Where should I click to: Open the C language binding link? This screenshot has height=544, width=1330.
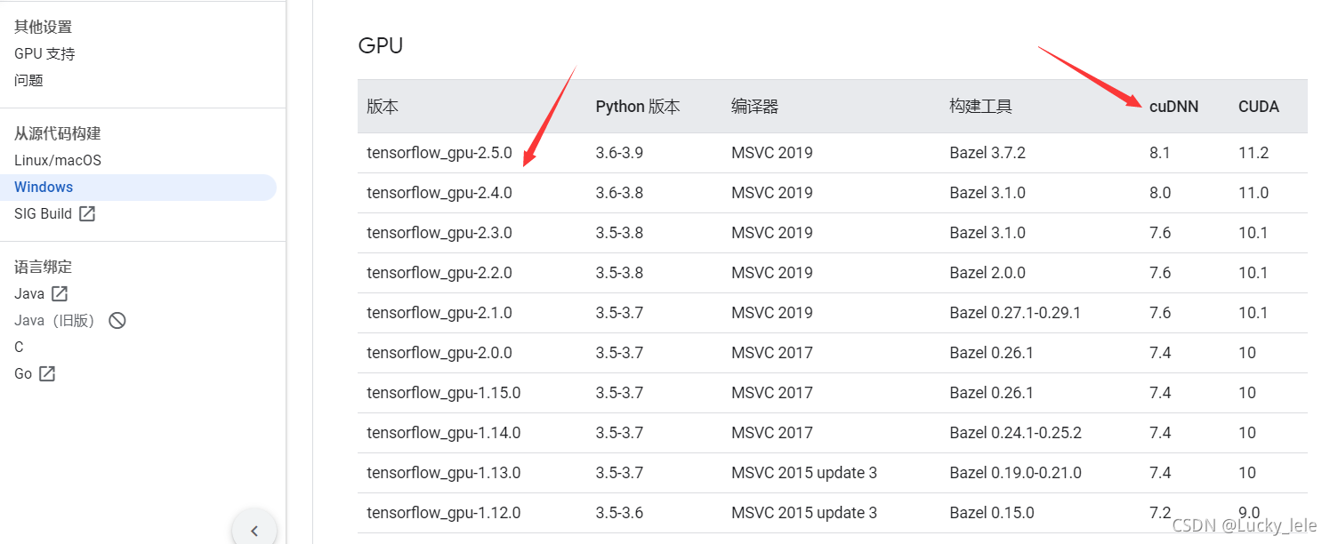tap(19, 347)
